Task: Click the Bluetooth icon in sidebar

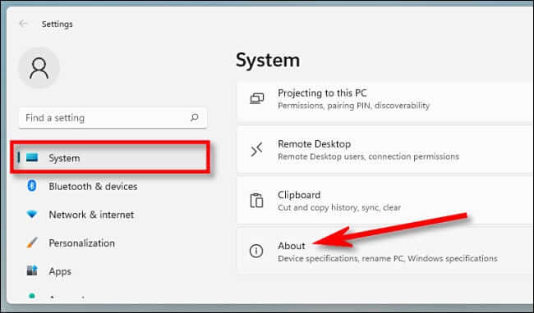Action: 32,186
